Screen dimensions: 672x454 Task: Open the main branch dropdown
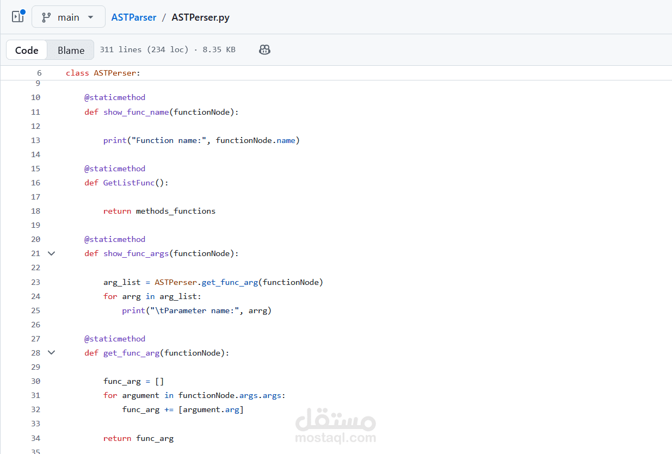(68, 16)
